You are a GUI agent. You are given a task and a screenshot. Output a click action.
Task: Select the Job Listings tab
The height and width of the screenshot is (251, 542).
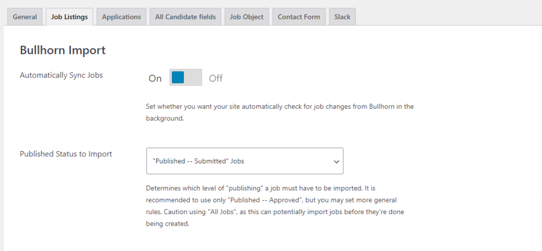(x=69, y=17)
